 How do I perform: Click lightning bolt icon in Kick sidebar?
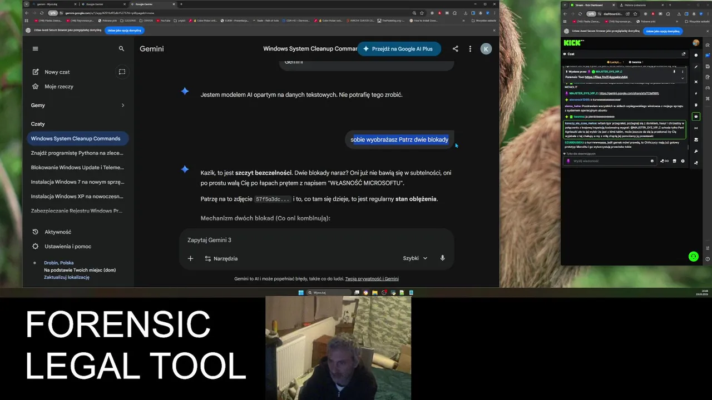(x=696, y=93)
